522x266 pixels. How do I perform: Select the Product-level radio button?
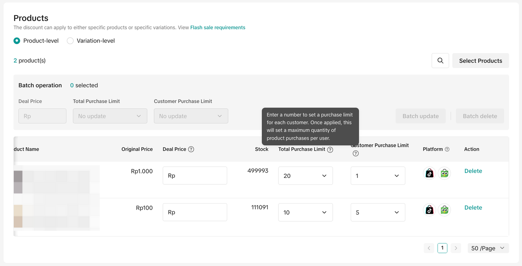17,41
